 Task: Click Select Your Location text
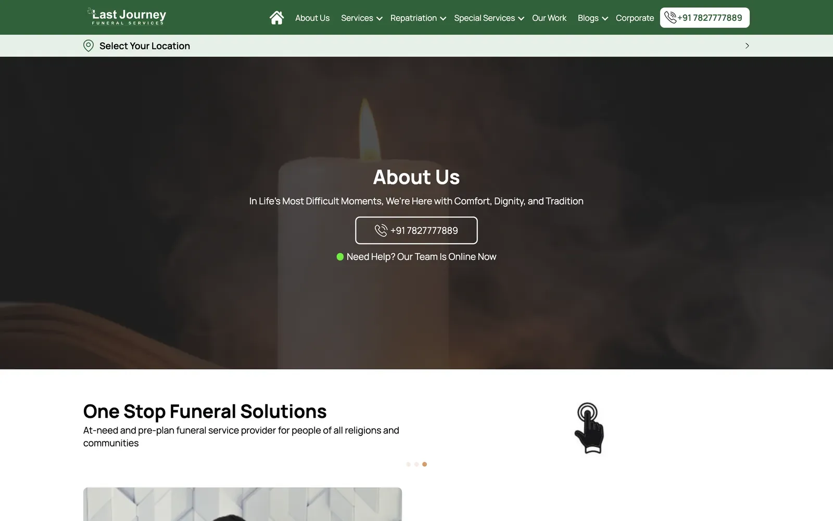tap(145, 46)
